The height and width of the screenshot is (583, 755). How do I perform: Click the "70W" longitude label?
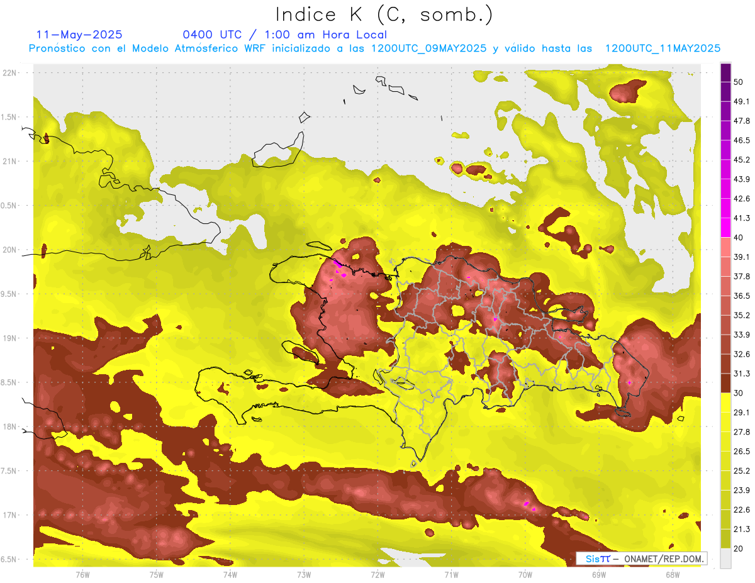click(x=525, y=574)
